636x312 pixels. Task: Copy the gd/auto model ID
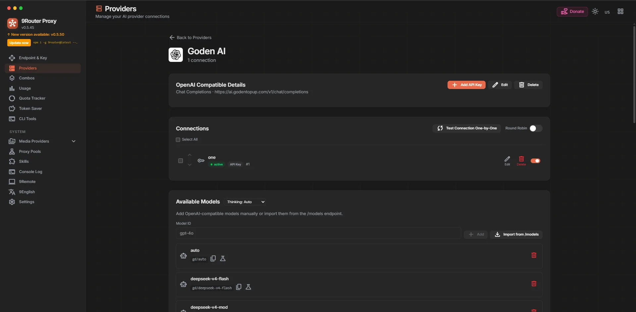pyautogui.click(x=213, y=258)
